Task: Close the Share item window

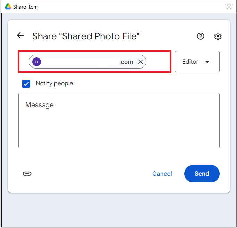Action: [229, 7]
